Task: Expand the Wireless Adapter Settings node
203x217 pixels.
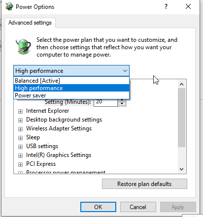Action: (20, 129)
